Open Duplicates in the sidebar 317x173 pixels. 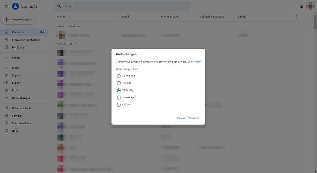pyautogui.click(x=19, y=47)
